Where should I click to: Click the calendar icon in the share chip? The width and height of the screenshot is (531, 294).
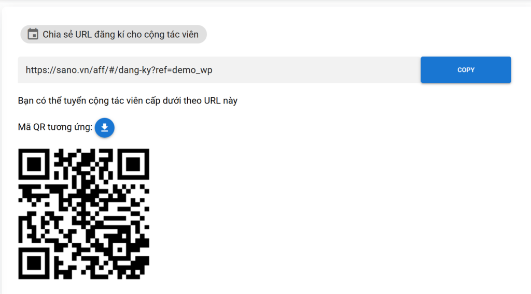(x=33, y=34)
